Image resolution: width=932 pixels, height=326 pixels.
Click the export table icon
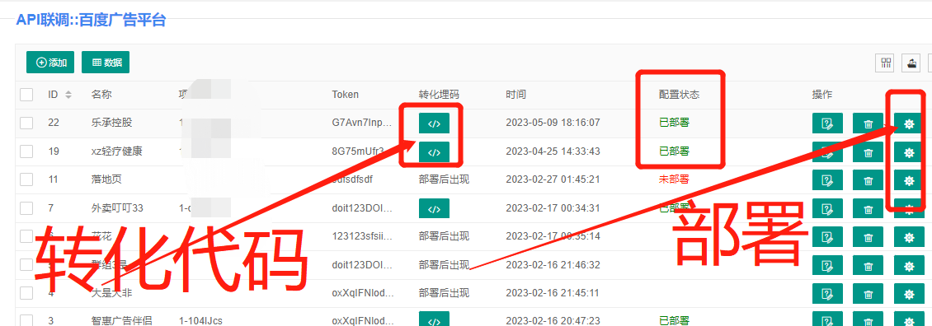[x=911, y=63]
